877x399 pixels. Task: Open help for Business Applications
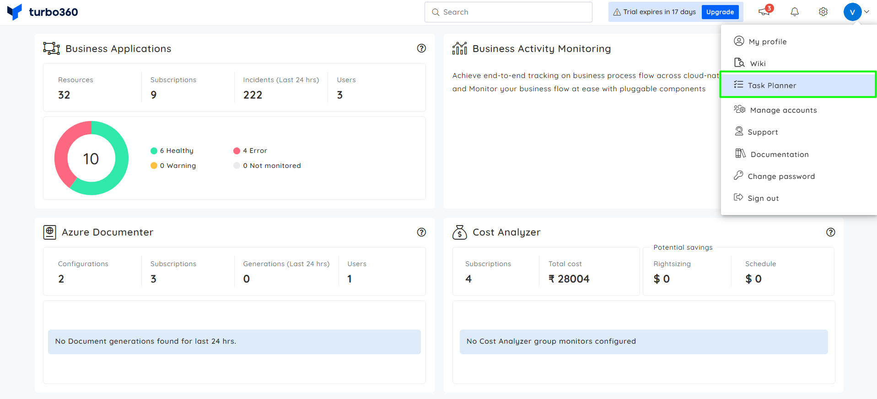[421, 48]
